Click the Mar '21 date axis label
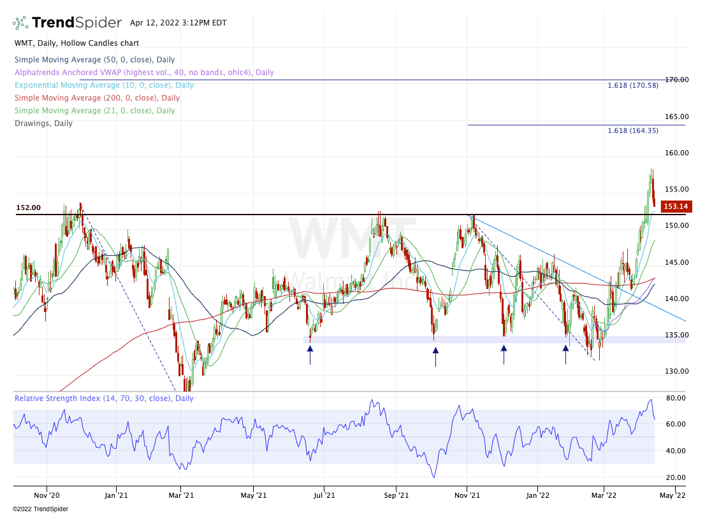The height and width of the screenshot is (515, 705). point(181,495)
